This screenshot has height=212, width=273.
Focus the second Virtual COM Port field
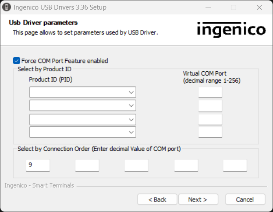210,106
